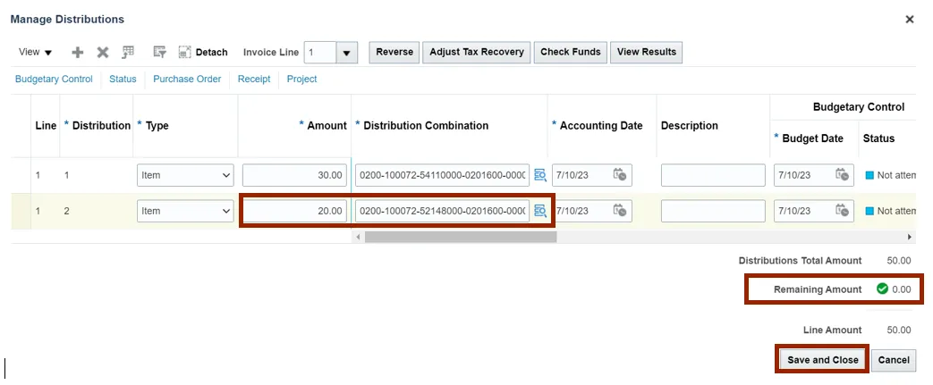Open the View menu
The height and width of the screenshot is (385, 933).
point(36,53)
